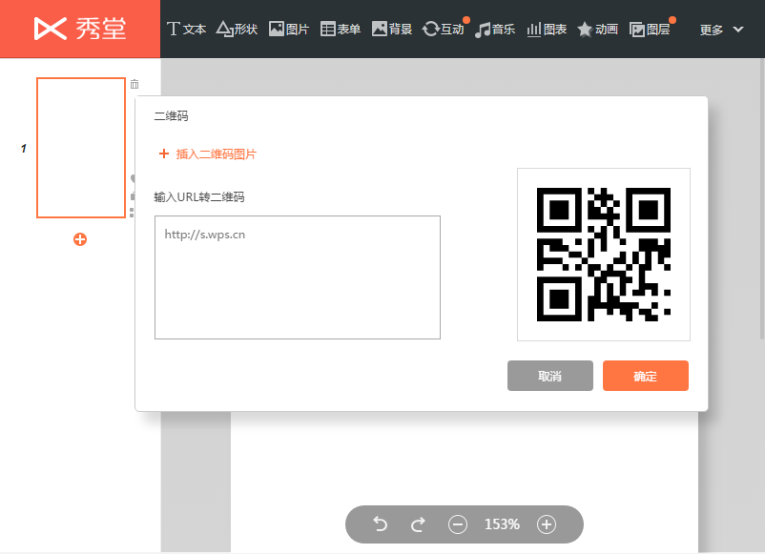Delete page 1 with trash icon
The width and height of the screenshot is (765, 554).
click(x=134, y=84)
